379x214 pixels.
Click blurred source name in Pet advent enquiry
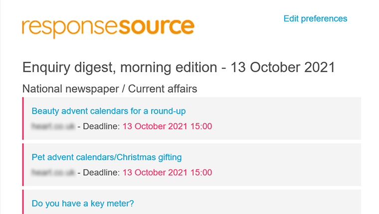pos(53,173)
